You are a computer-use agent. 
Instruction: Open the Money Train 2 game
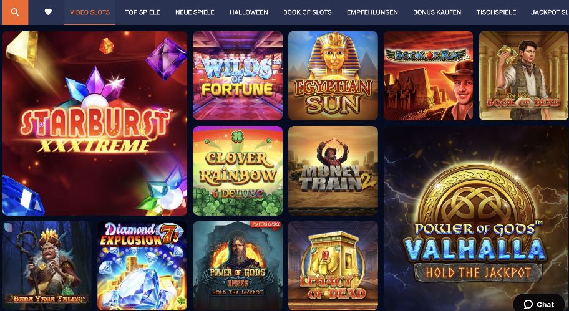[x=333, y=171]
